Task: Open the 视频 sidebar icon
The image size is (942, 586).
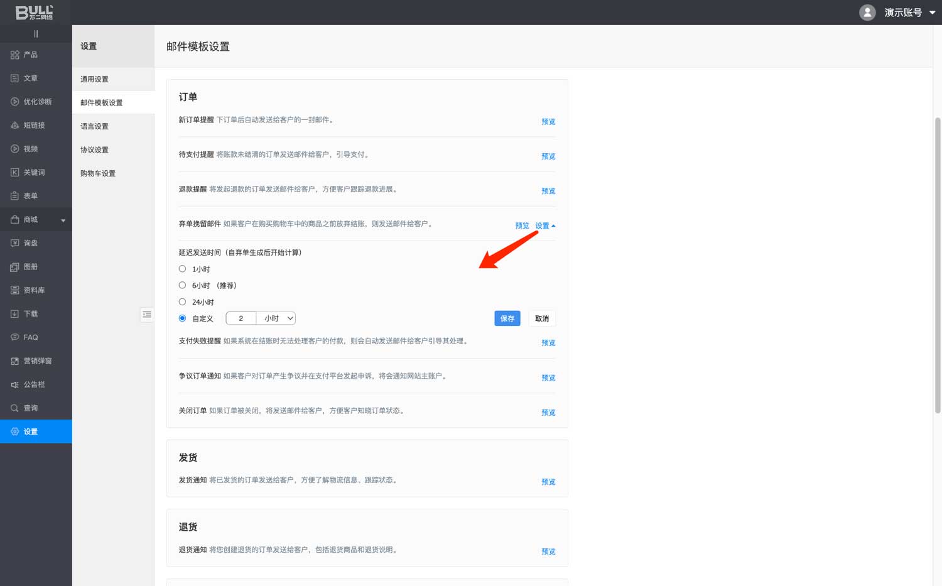Action: tap(15, 149)
